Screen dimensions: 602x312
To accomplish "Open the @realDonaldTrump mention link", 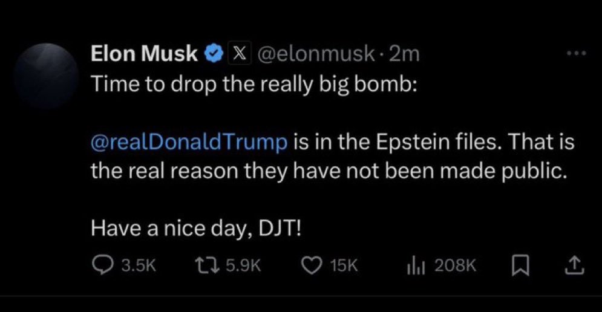I will (x=189, y=142).
